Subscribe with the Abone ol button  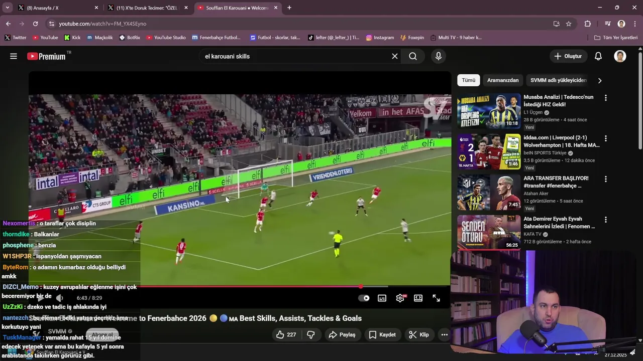click(102, 334)
